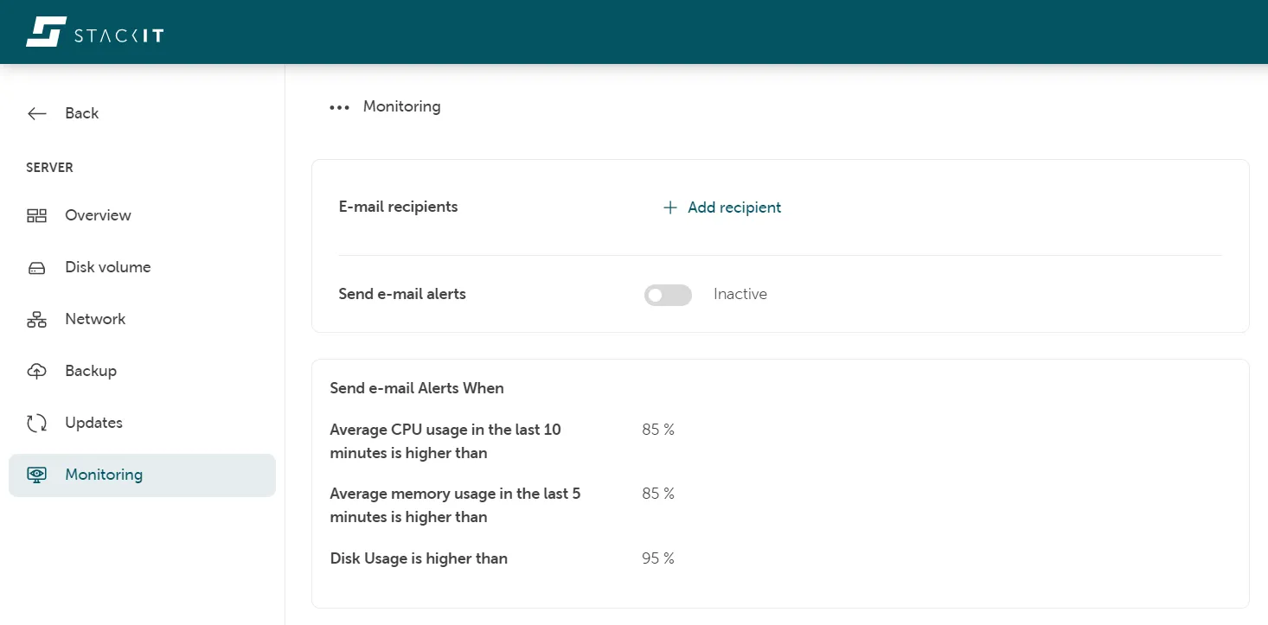Click the STACKIT logo

click(x=94, y=31)
